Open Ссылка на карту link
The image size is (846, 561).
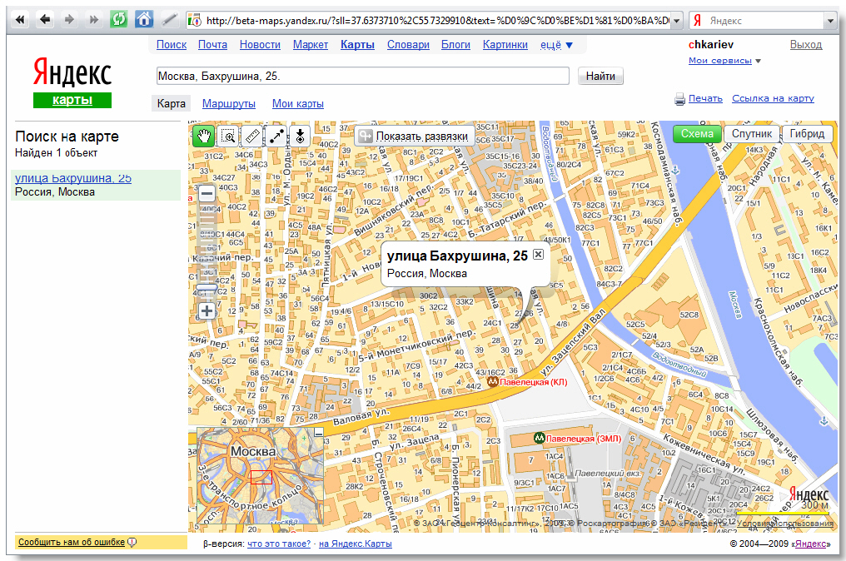(773, 98)
